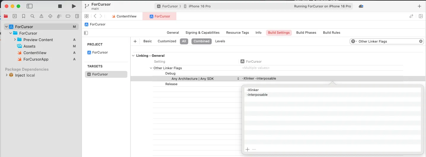The width and height of the screenshot is (426, 157).
Task: Click the Debug navigator spray-can icon
Action: click(59, 16)
